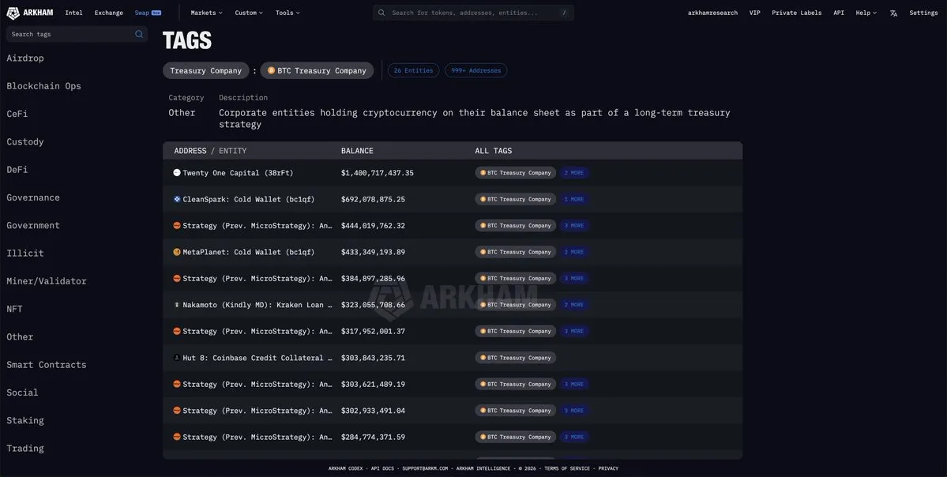Click the 26 Entities button
The width and height of the screenshot is (947, 477).
tap(413, 70)
